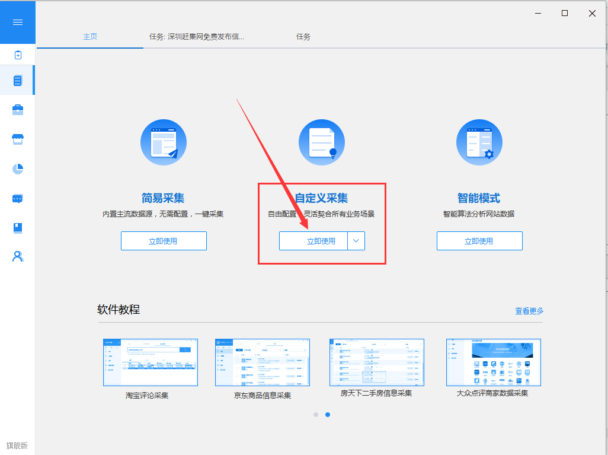Click the 软件教程 section heading
Viewport: 608px width, 455px height.
(119, 310)
